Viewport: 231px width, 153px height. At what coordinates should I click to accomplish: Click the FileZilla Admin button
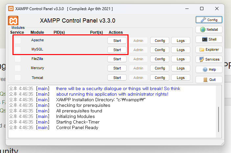138,59
